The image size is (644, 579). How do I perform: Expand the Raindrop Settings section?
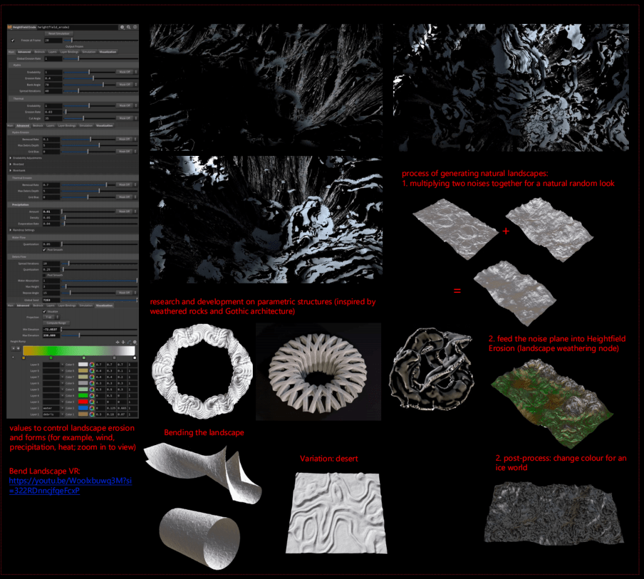(x=10, y=231)
